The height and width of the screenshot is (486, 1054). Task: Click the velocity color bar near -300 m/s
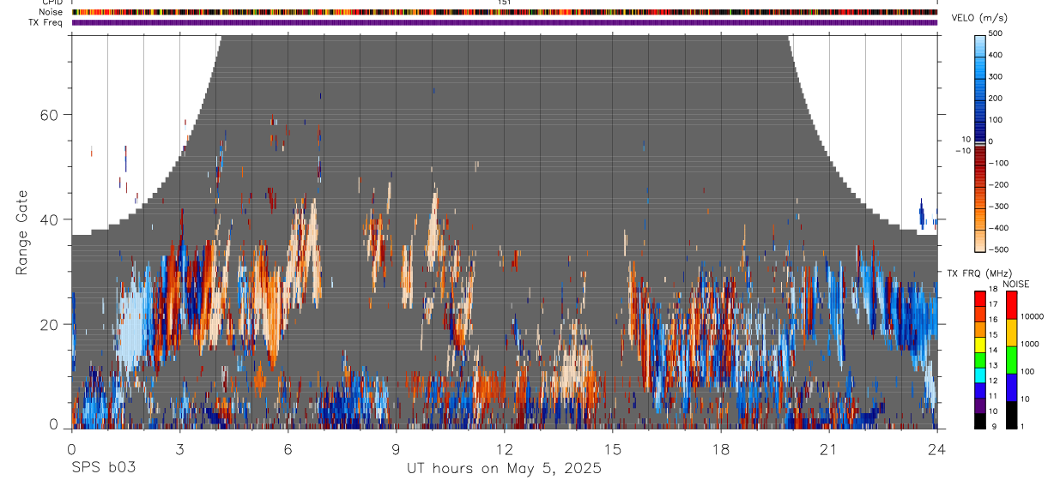pos(981,206)
